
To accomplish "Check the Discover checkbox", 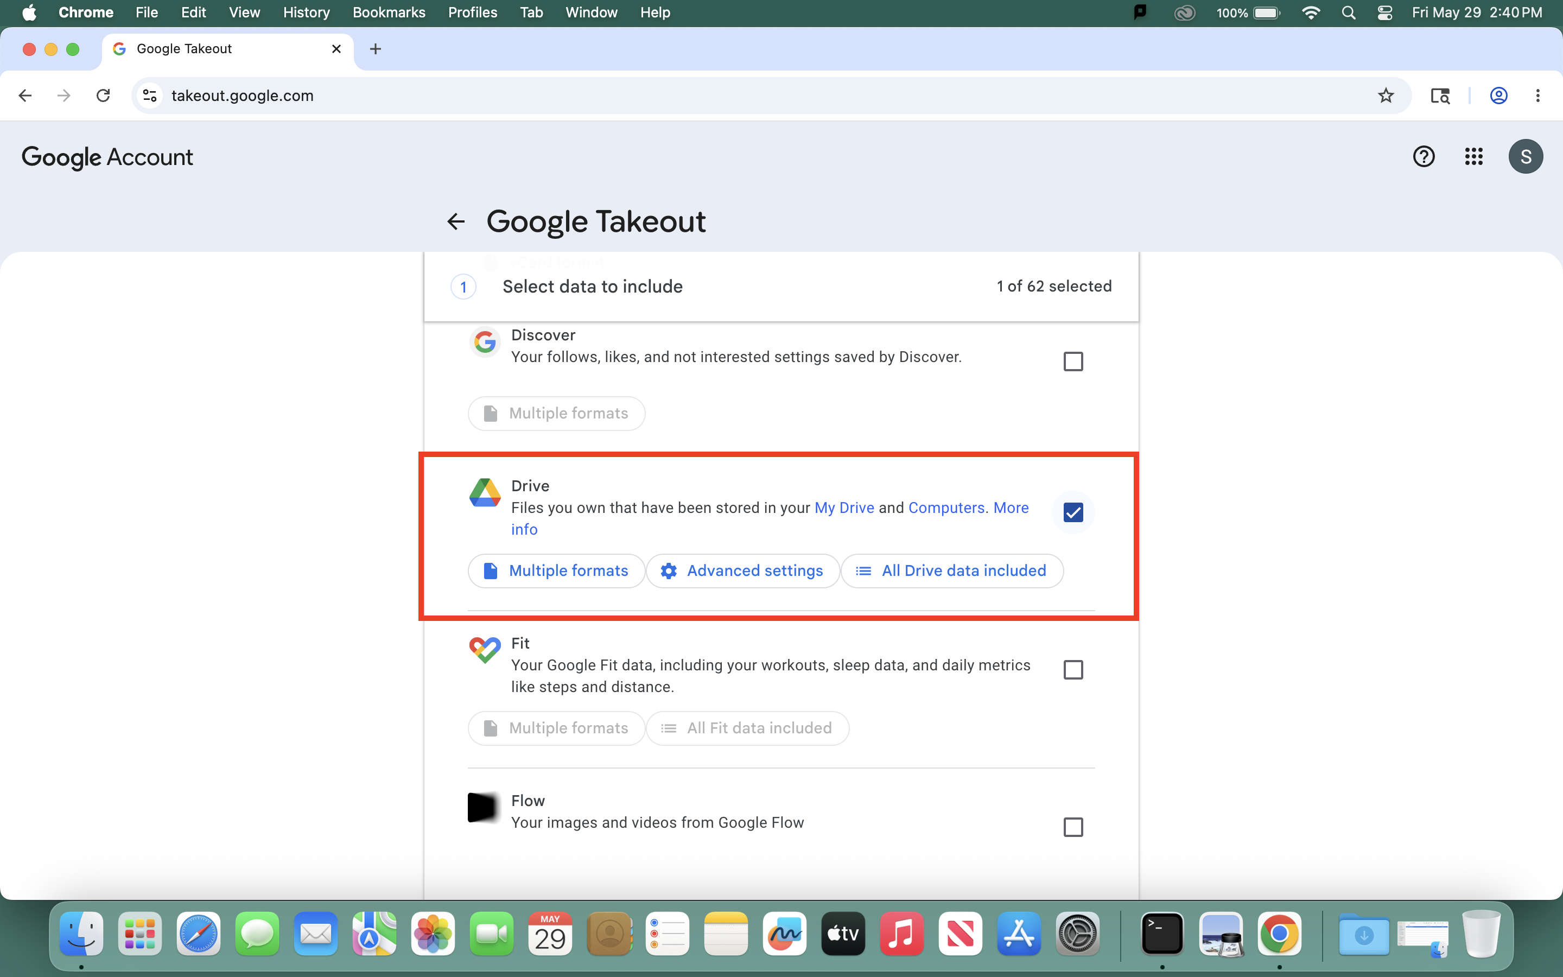I will (x=1073, y=361).
